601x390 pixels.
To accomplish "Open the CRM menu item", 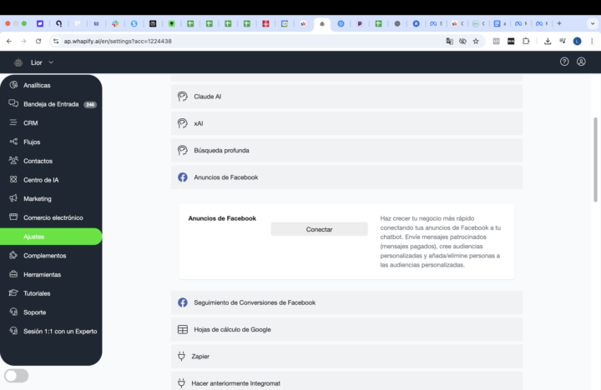I will tap(31, 122).
